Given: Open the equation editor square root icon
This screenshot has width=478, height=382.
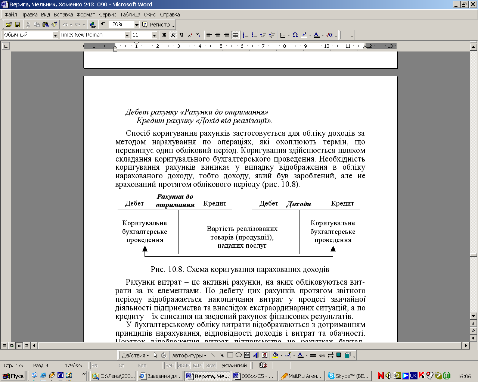Looking at the screenshot, I should pyautogui.click(x=329, y=35).
